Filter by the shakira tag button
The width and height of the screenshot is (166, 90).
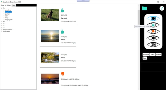coord(158,55)
